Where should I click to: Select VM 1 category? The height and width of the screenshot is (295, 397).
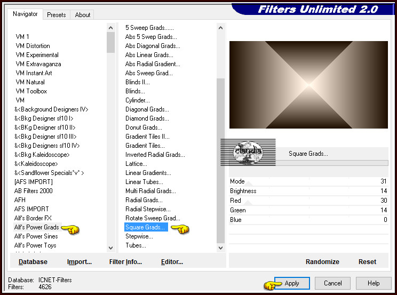point(22,37)
